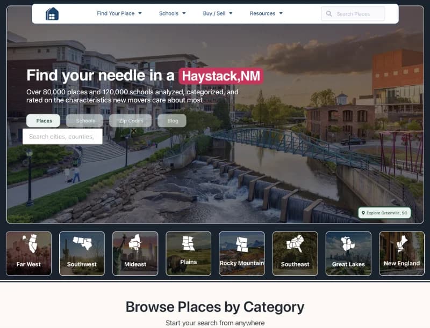The height and width of the screenshot is (328, 430).
Task: Click the Haystack,NM highlighted label
Action: click(x=221, y=76)
